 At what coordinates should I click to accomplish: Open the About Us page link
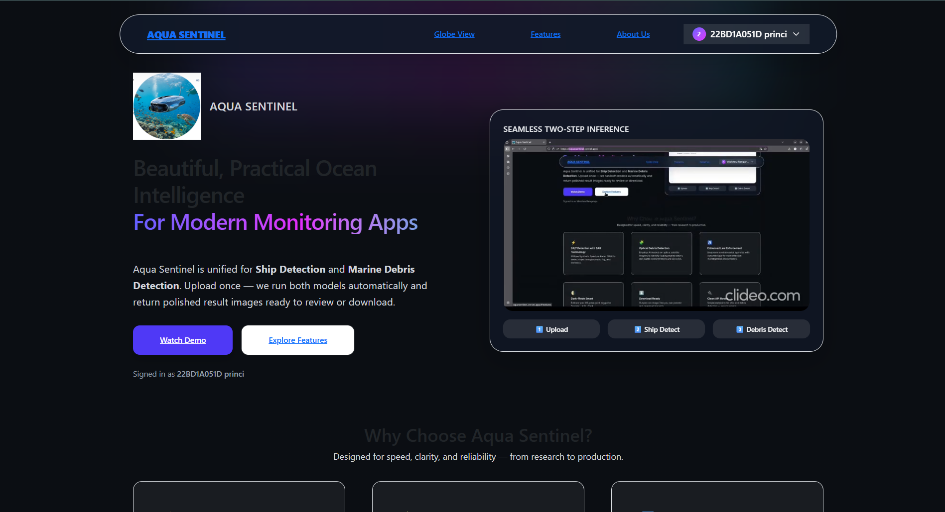(x=633, y=34)
